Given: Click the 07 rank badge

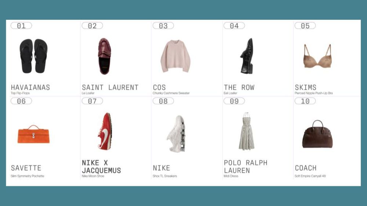Looking at the screenshot, I should (x=92, y=101).
